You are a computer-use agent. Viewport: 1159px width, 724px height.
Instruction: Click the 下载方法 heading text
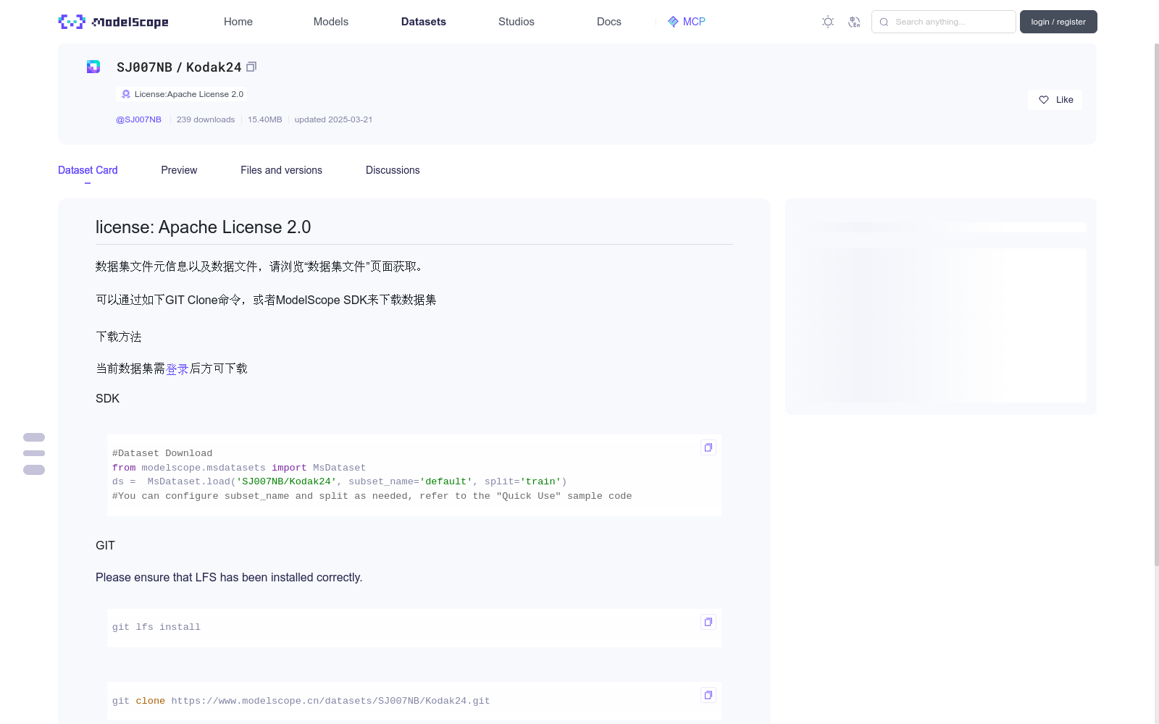(x=119, y=337)
